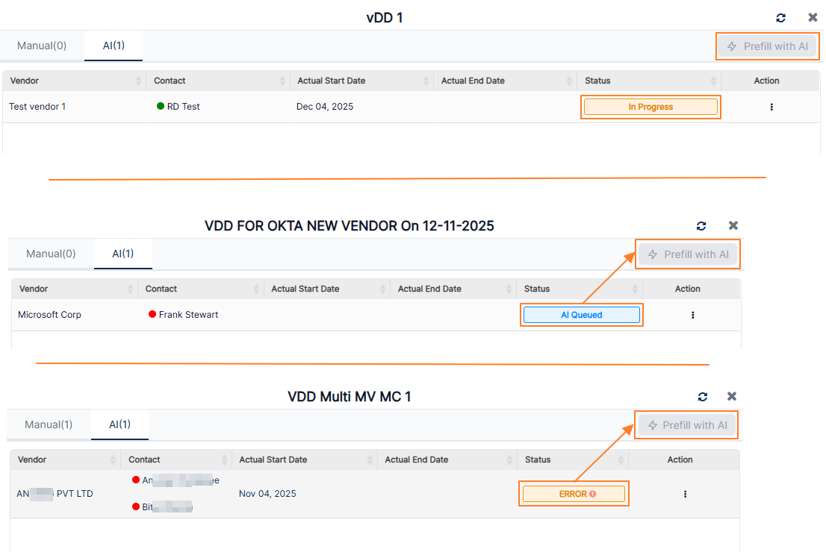Switch to Manual(0) tab in vDD 1

[42, 46]
